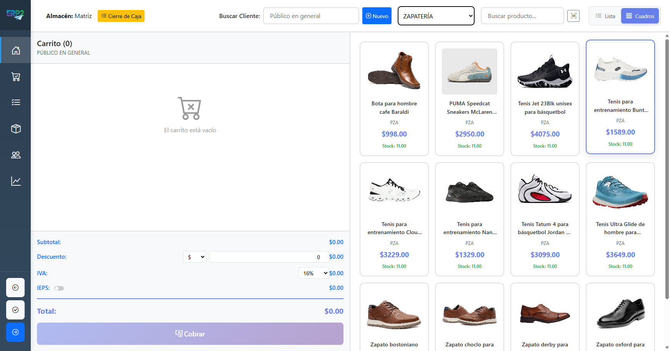
Task: Click the left arrow circle button
Action: pos(15,288)
